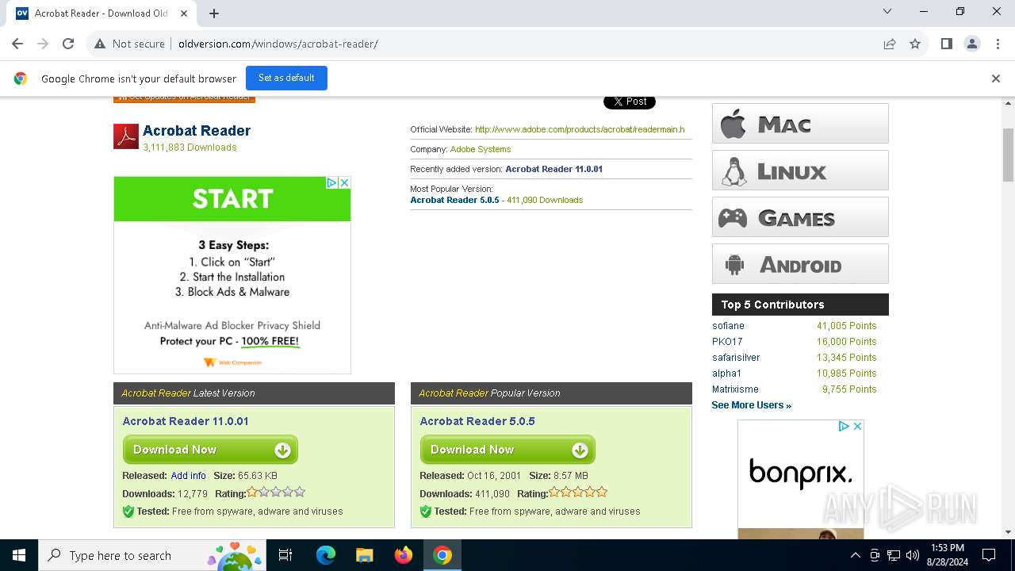This screenshot has width=1015, height=571.
Task: Click the Not secure site info warning
Action: point(129,44)
